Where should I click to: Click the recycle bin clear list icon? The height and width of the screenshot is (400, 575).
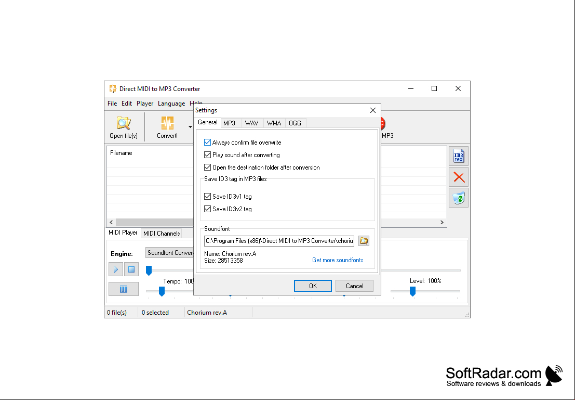pyautogui.click(x=458, y=198)
